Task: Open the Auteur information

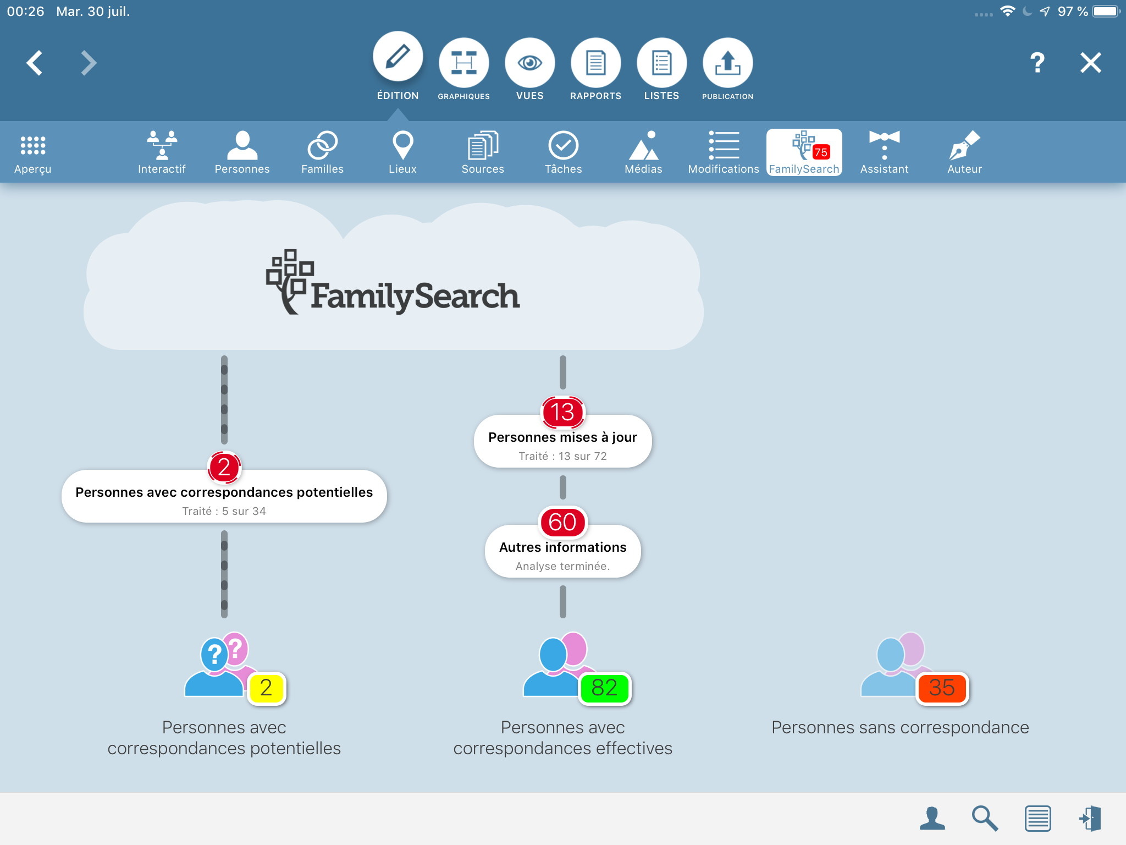Action: [x=964, y=153]
